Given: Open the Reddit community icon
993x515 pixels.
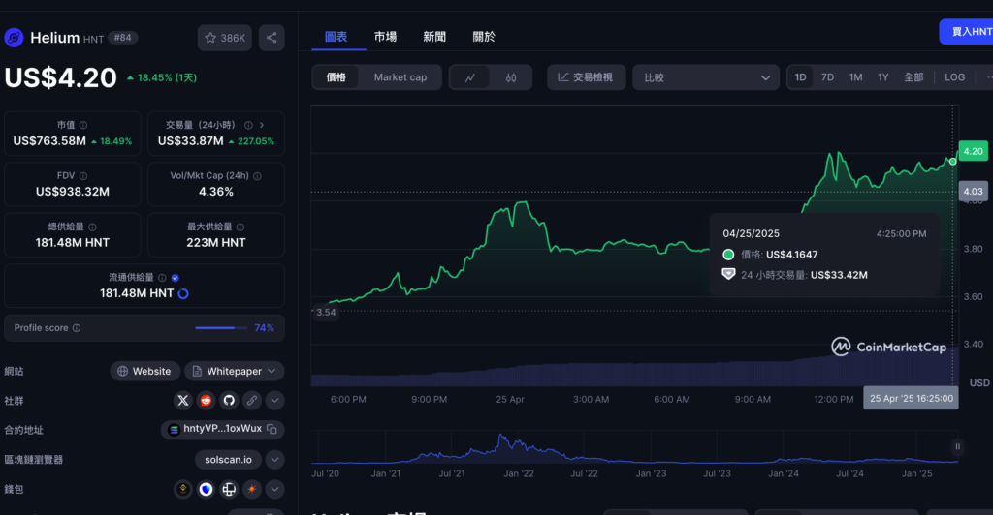Looking at the screenshot, I should click(206, 400).
